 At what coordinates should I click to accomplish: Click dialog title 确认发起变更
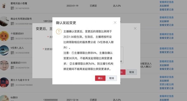[66, 23]
